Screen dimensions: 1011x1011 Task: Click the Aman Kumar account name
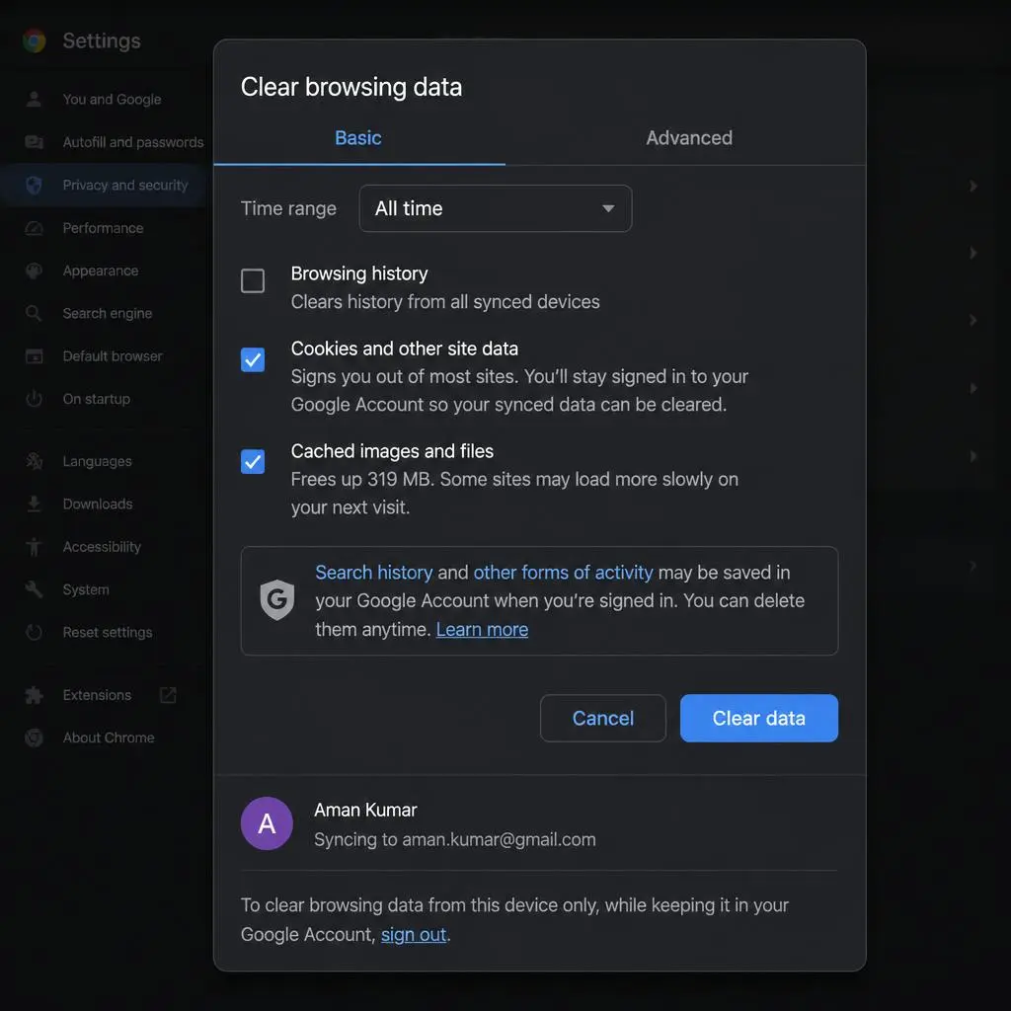pos(365,810)
